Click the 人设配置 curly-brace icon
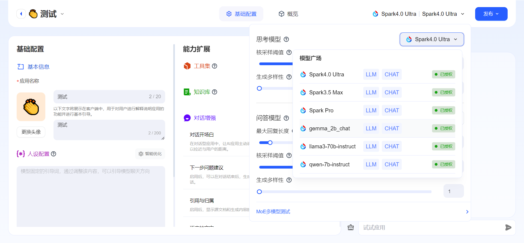Image resolution: width=524 pixels, height=243 pixels. point(21,154)
